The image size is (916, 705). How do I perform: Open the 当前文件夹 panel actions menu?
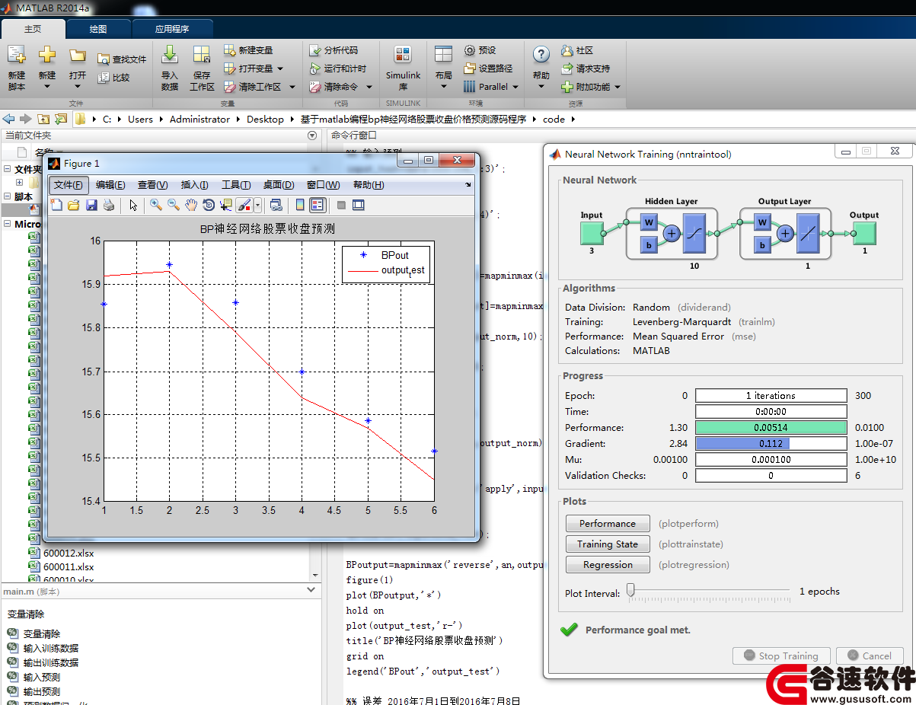pos(311,136)
